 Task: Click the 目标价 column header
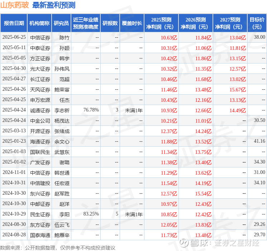(257, 23)
